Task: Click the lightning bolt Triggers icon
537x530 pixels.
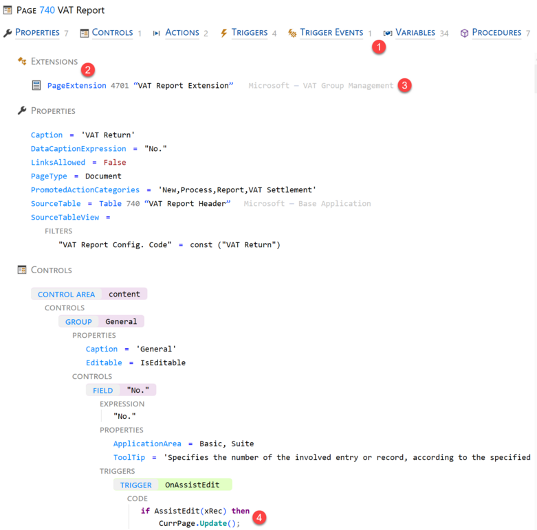Action: pyautogui.click(x=223, y=33)
